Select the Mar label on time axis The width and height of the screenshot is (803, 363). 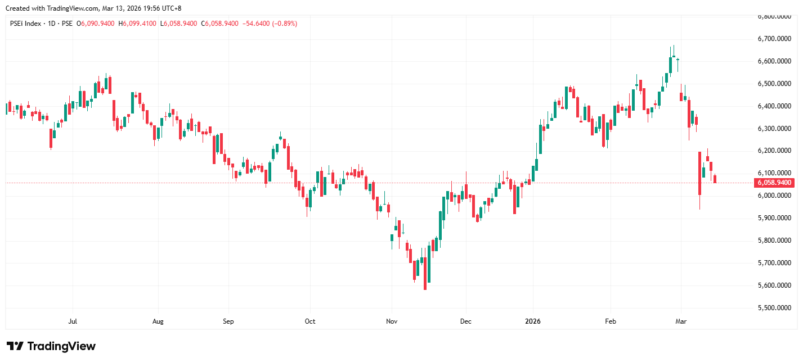click(x=681, y=321)
